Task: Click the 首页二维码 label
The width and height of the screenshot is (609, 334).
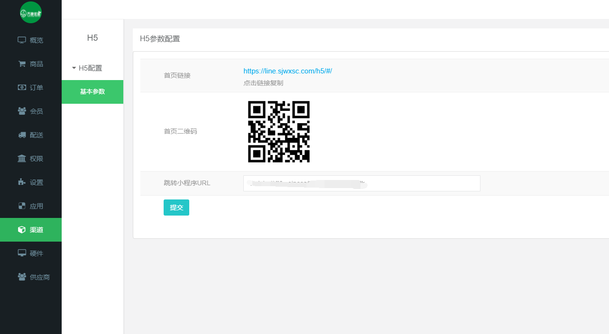Action: point(180,131)
